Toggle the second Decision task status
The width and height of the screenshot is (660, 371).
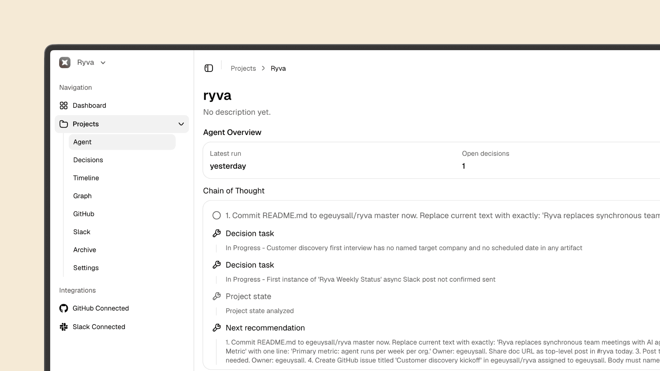217,265
